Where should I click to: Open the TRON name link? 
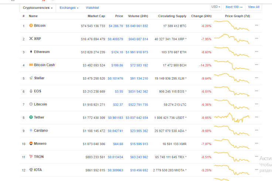(x=39, y=157)
